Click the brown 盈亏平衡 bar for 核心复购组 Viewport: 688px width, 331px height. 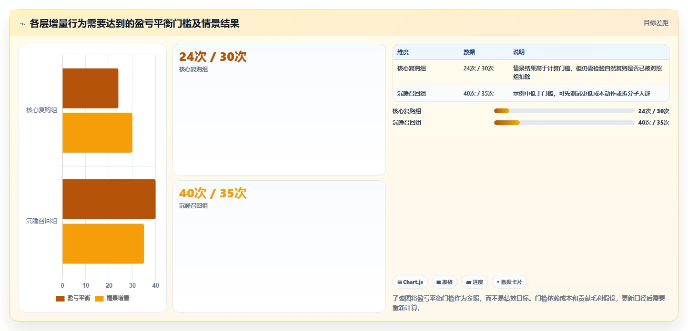click(90, 88)
